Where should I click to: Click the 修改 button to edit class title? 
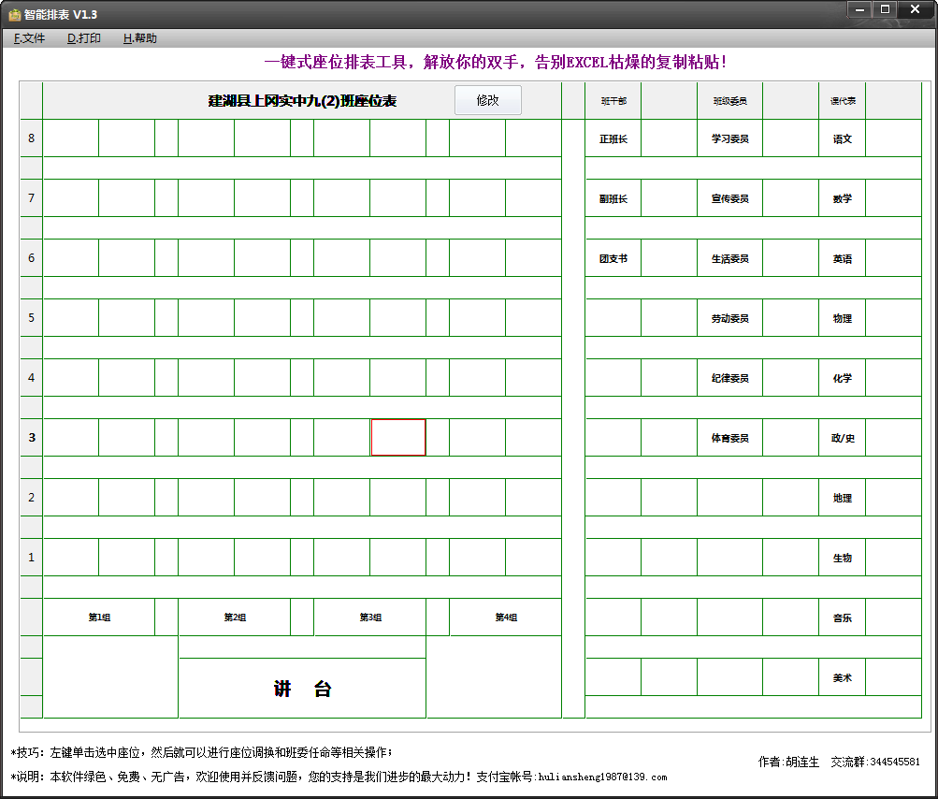click(487, 100)
